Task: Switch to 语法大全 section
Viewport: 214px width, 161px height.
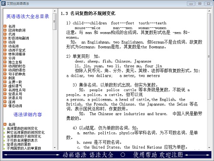Action: [101, 155]
